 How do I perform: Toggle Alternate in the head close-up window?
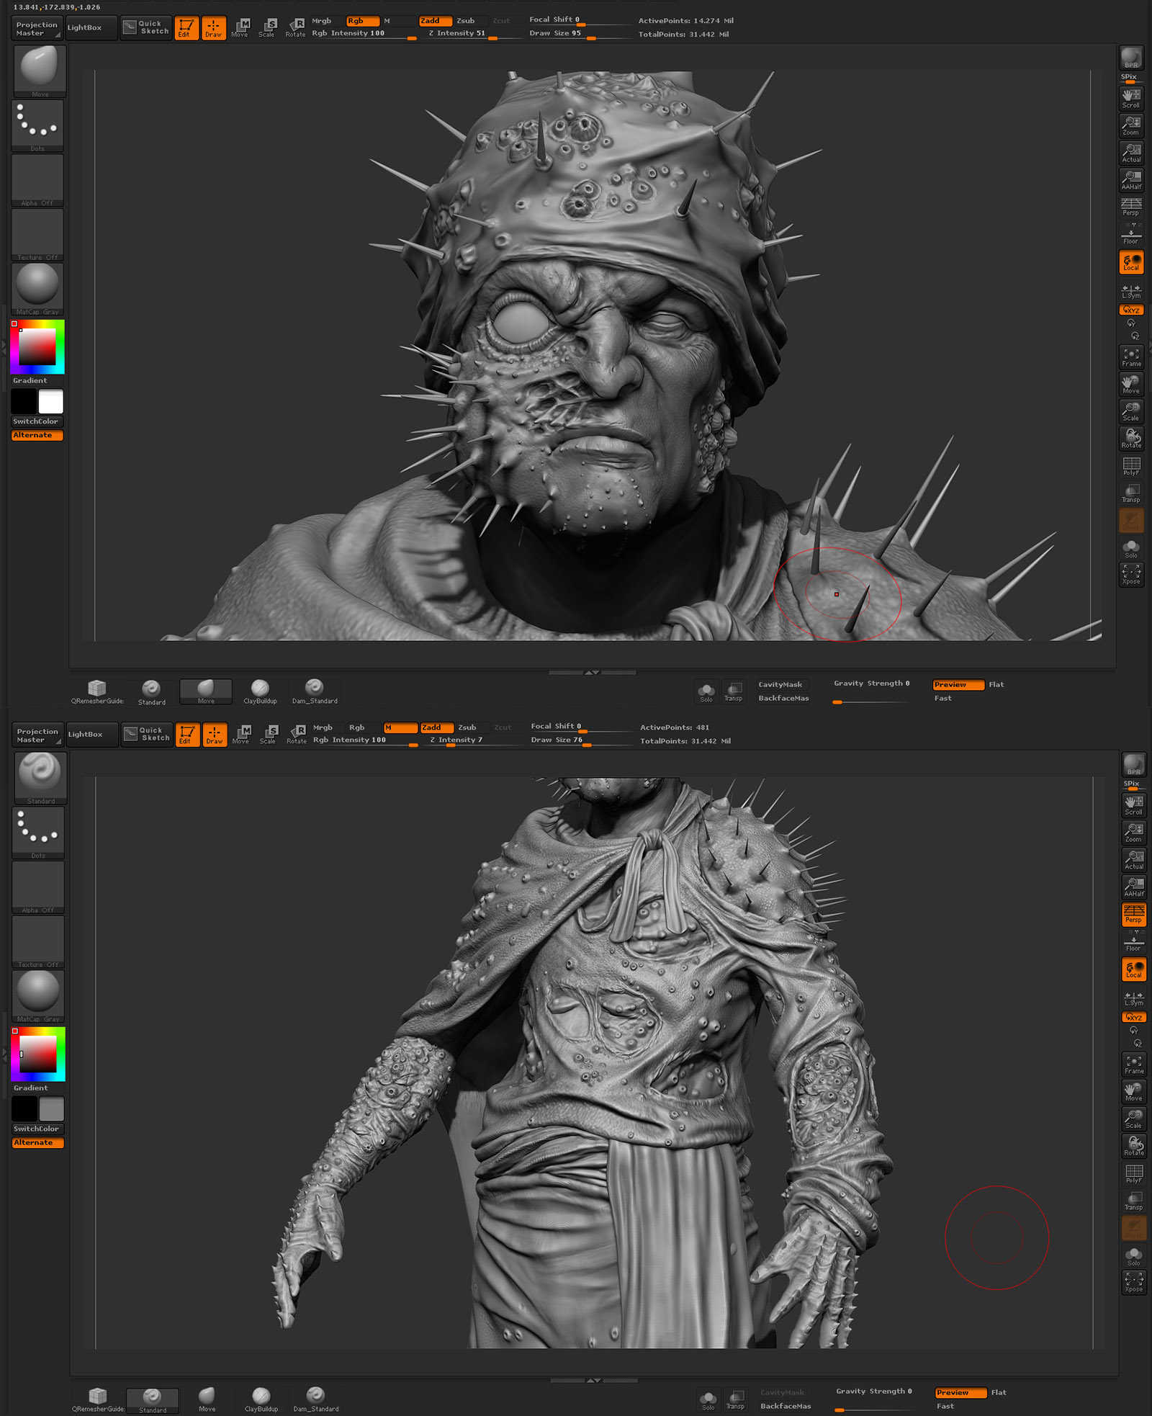(x=37, y=435)
